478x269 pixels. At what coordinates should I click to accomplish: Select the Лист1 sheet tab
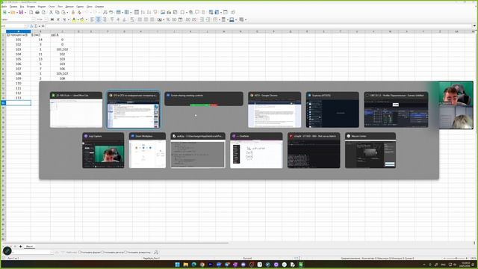[x=29, y=247]
